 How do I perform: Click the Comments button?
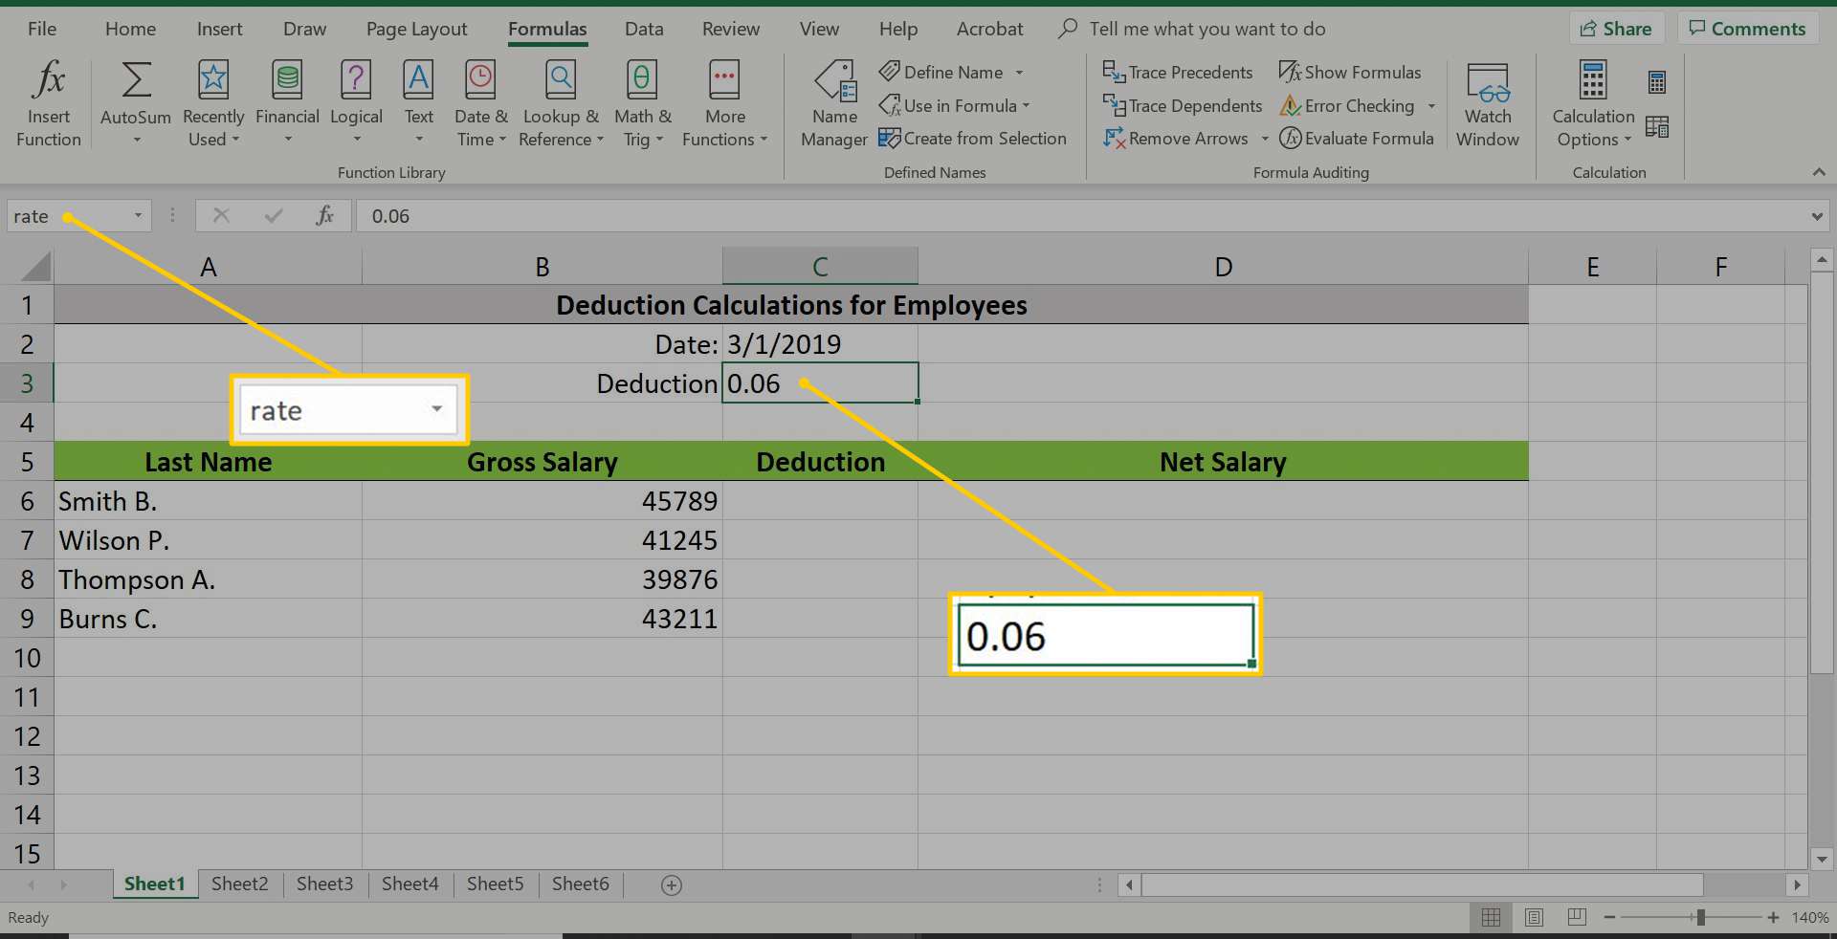1747,29
